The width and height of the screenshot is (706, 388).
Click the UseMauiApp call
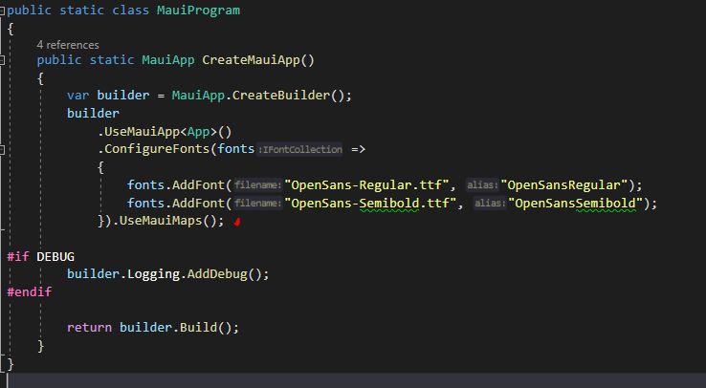click(142, 132)
